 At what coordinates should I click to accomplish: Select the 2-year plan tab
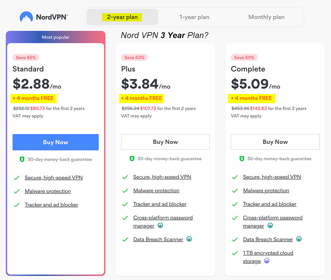coord(122,17)
